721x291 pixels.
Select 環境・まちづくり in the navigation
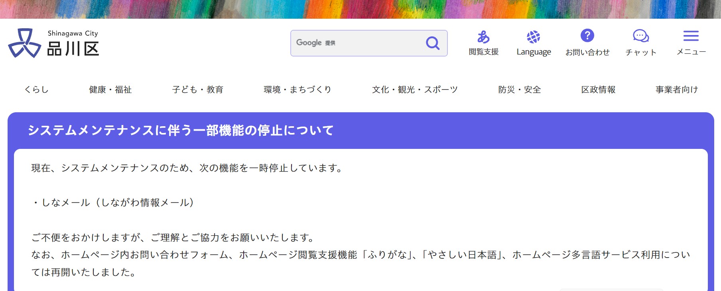(x=297, y=90)
